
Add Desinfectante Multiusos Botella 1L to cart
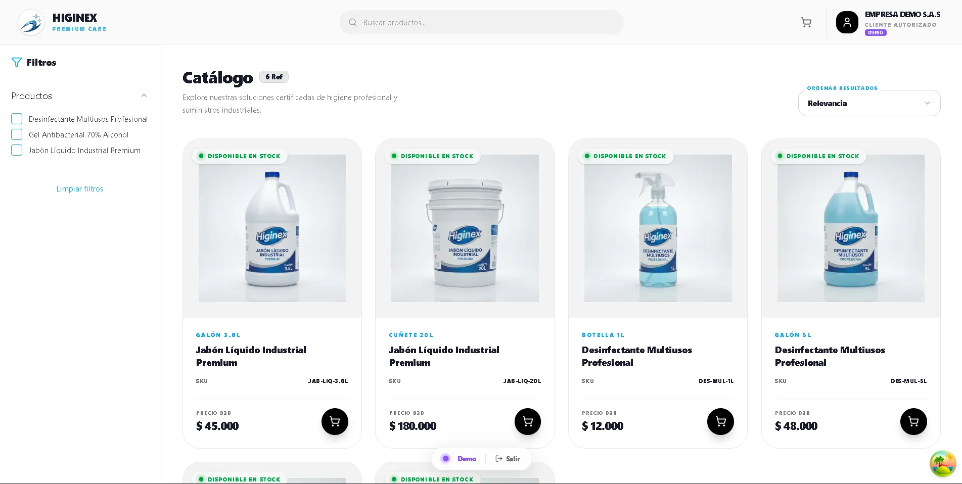(x=720, y=421)
